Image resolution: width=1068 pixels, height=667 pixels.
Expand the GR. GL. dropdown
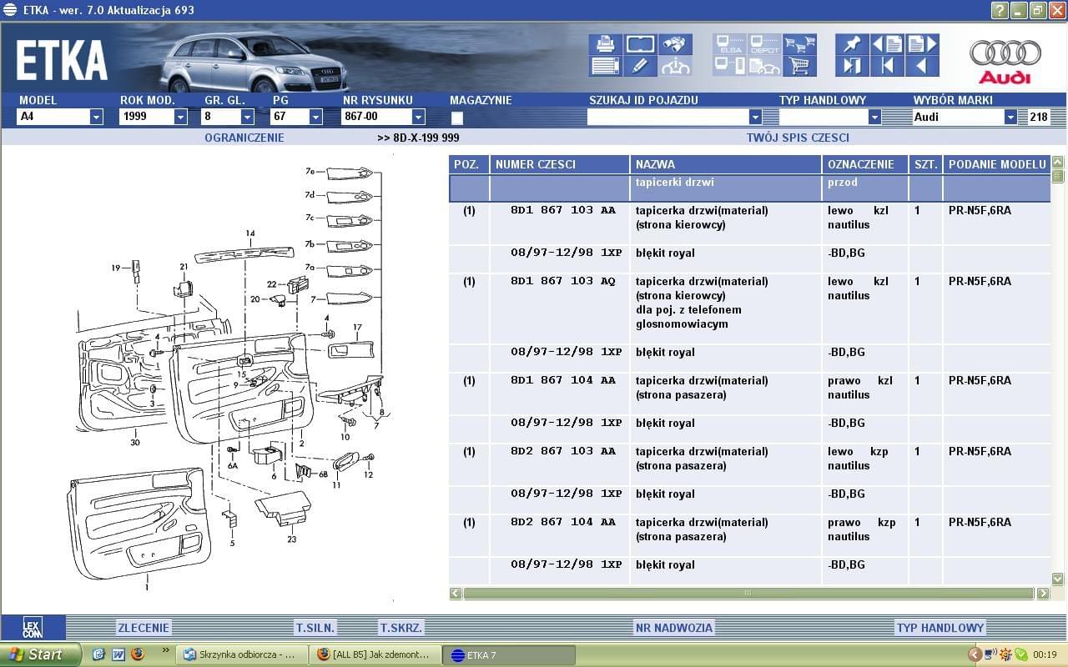pyautogui.click(x=248, y=117)
